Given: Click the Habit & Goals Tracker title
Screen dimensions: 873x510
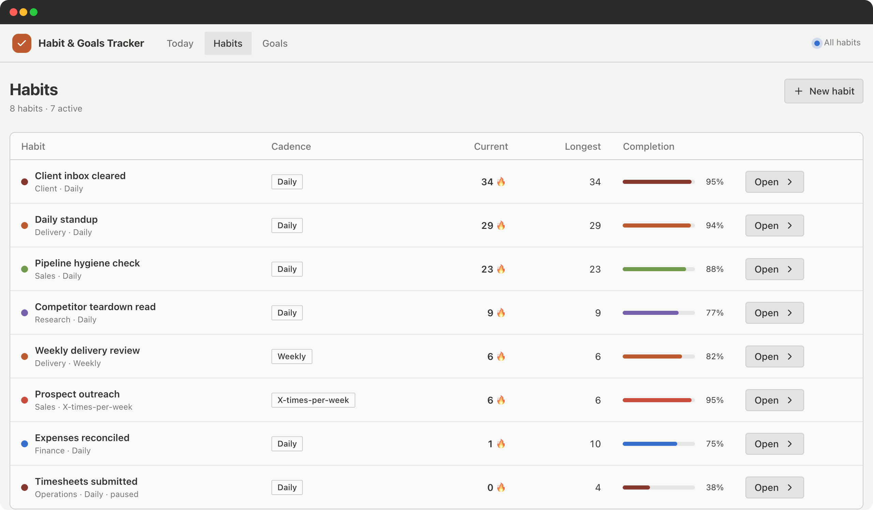Looking at the screenshot, I should point(91,43).
